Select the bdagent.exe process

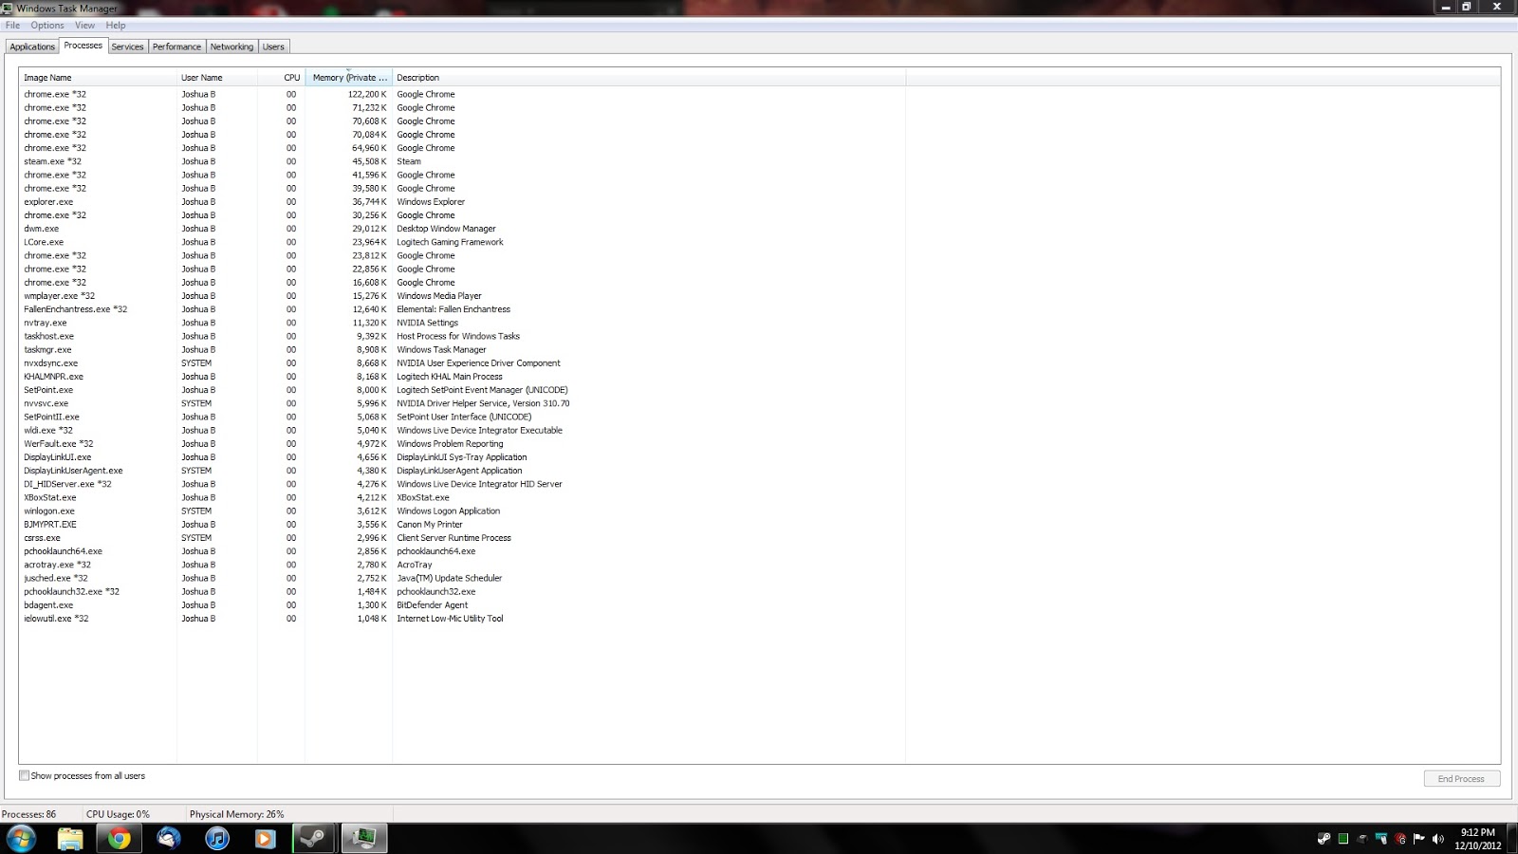point(47,605)
